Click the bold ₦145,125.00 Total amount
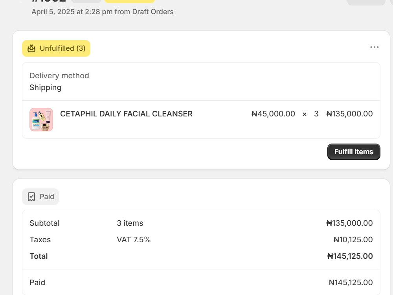393x295 pixels. point(350,256)
